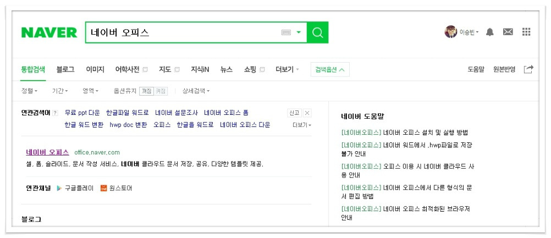
Task: Click related search 네이버 오피스 폼
Action: click(x=227, y=113)
